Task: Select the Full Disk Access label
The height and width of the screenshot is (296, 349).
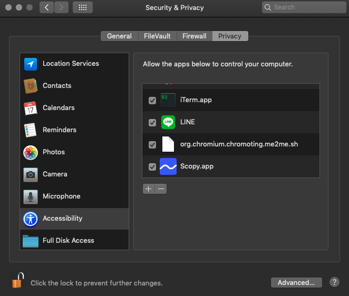Action: pyautogui.click(x=69, y=240)
